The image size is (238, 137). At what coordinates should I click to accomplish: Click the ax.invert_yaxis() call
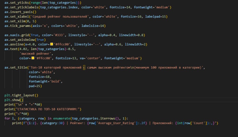(20, 12)
